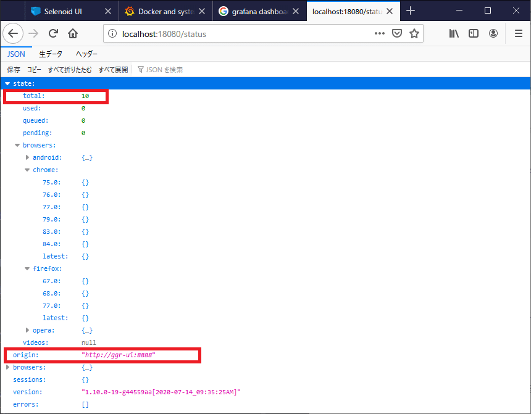Select chrome 83.0 entry
Image resolution: width=531 pixels, height=414 pixels.
[x=265, y=231]
